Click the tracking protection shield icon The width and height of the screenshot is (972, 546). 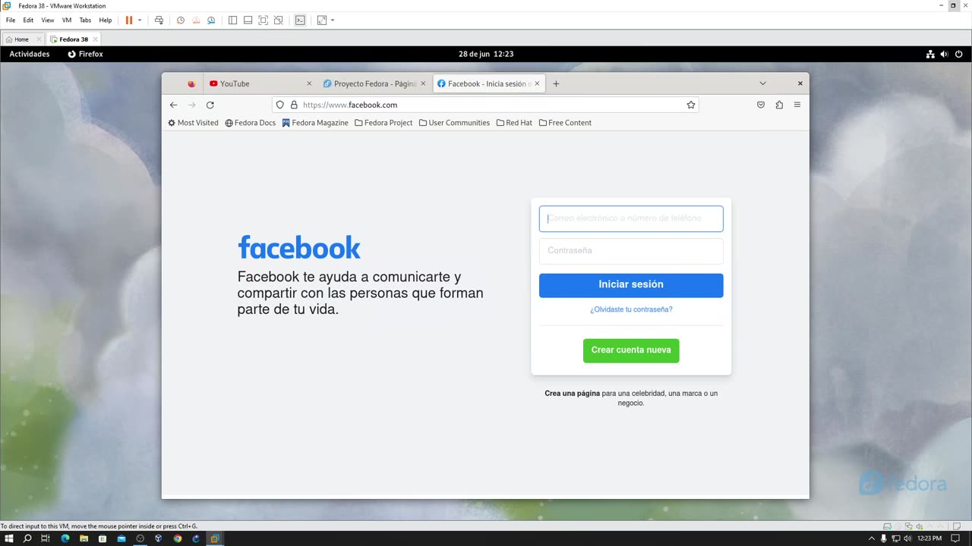[x=279, y=105]
